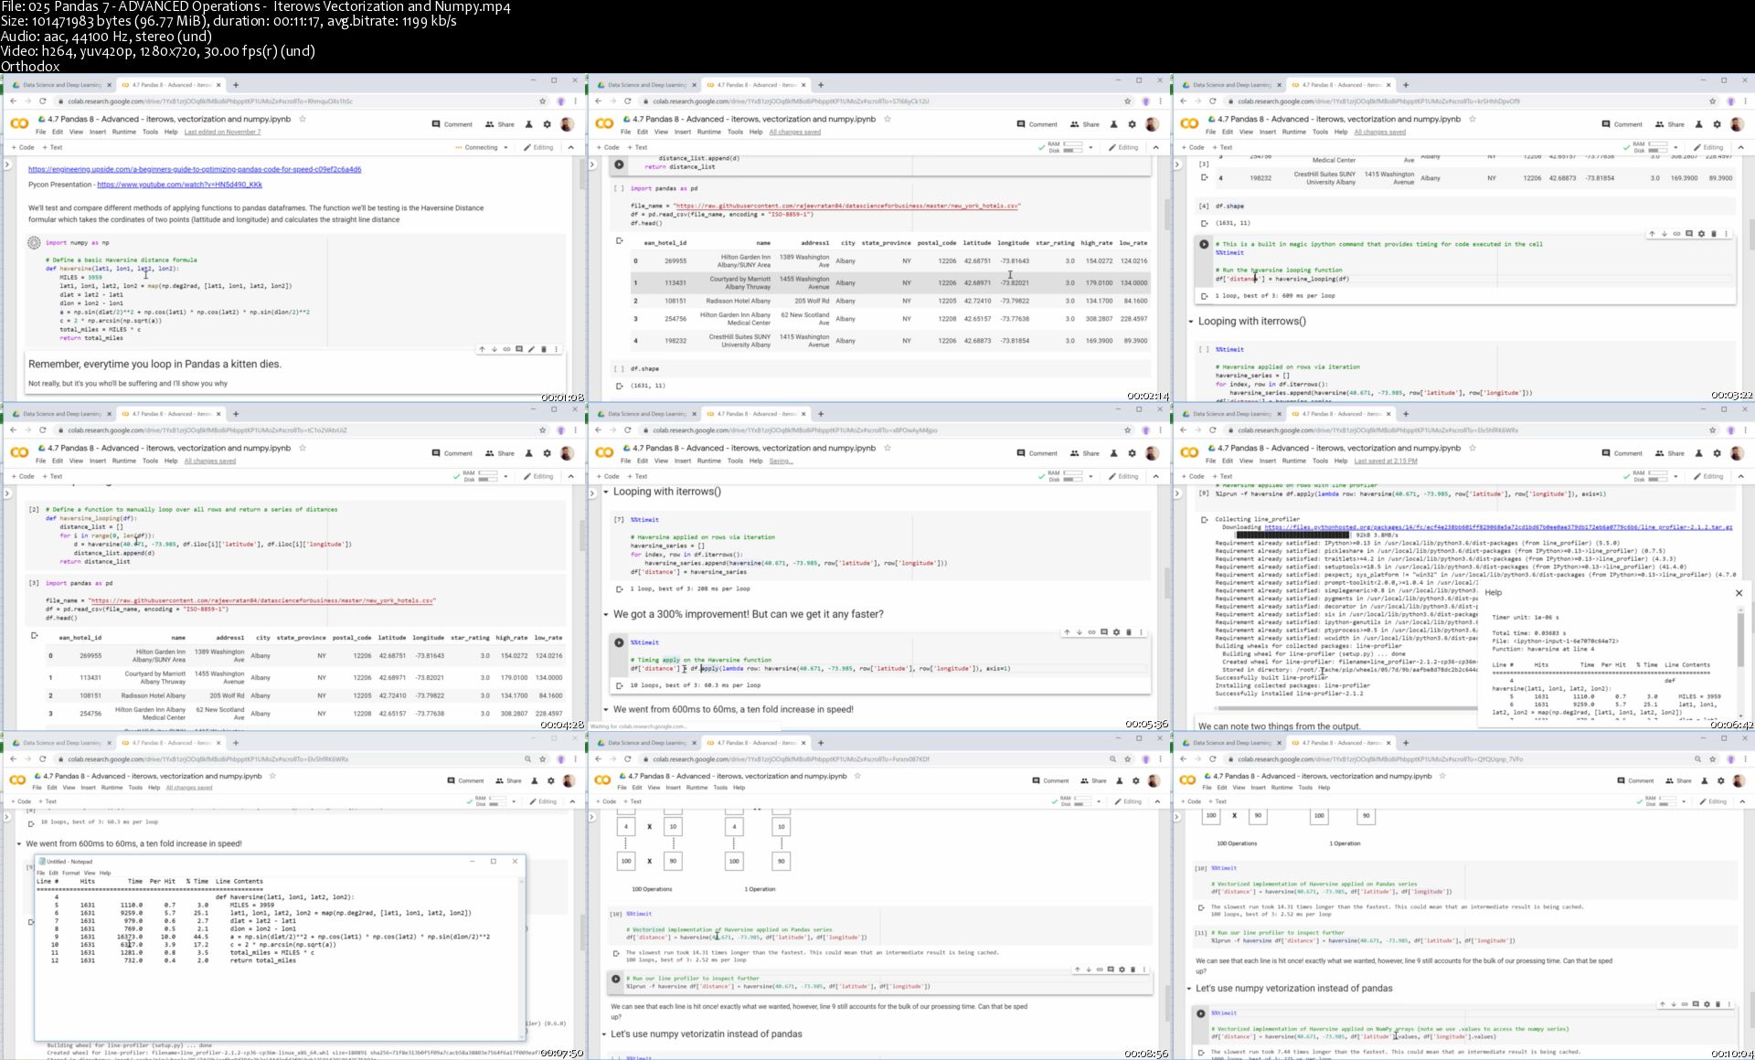Image resolution: width=1755 pixels, height=1060 pixels.
Task: Run the "Timing apply on the Haversine" cell
Action: pyautogui.click(x=619, y=642)
